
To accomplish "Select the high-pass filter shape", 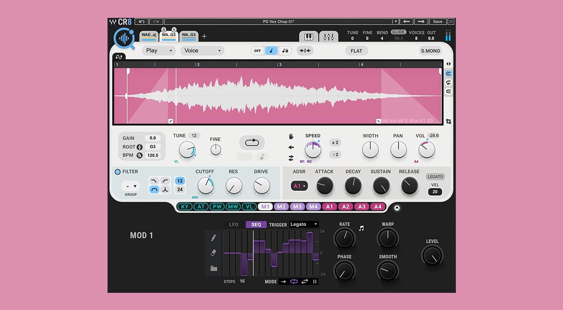I will [x=166, y=181].
